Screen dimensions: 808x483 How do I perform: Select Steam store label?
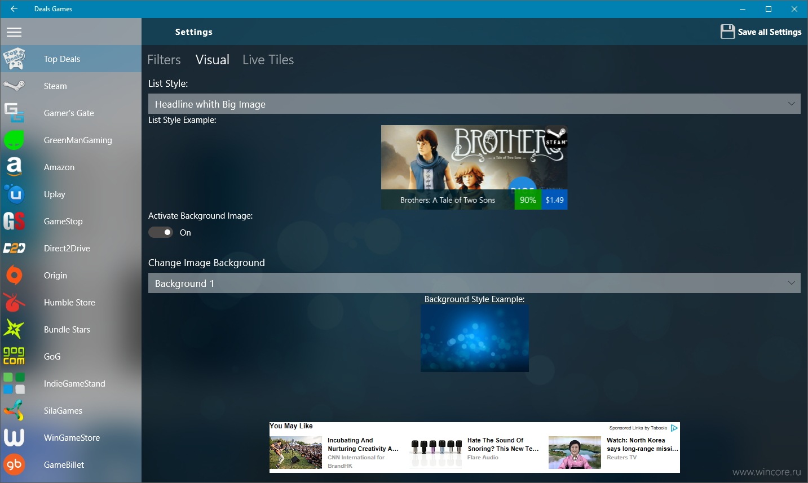tap(55, 86)
